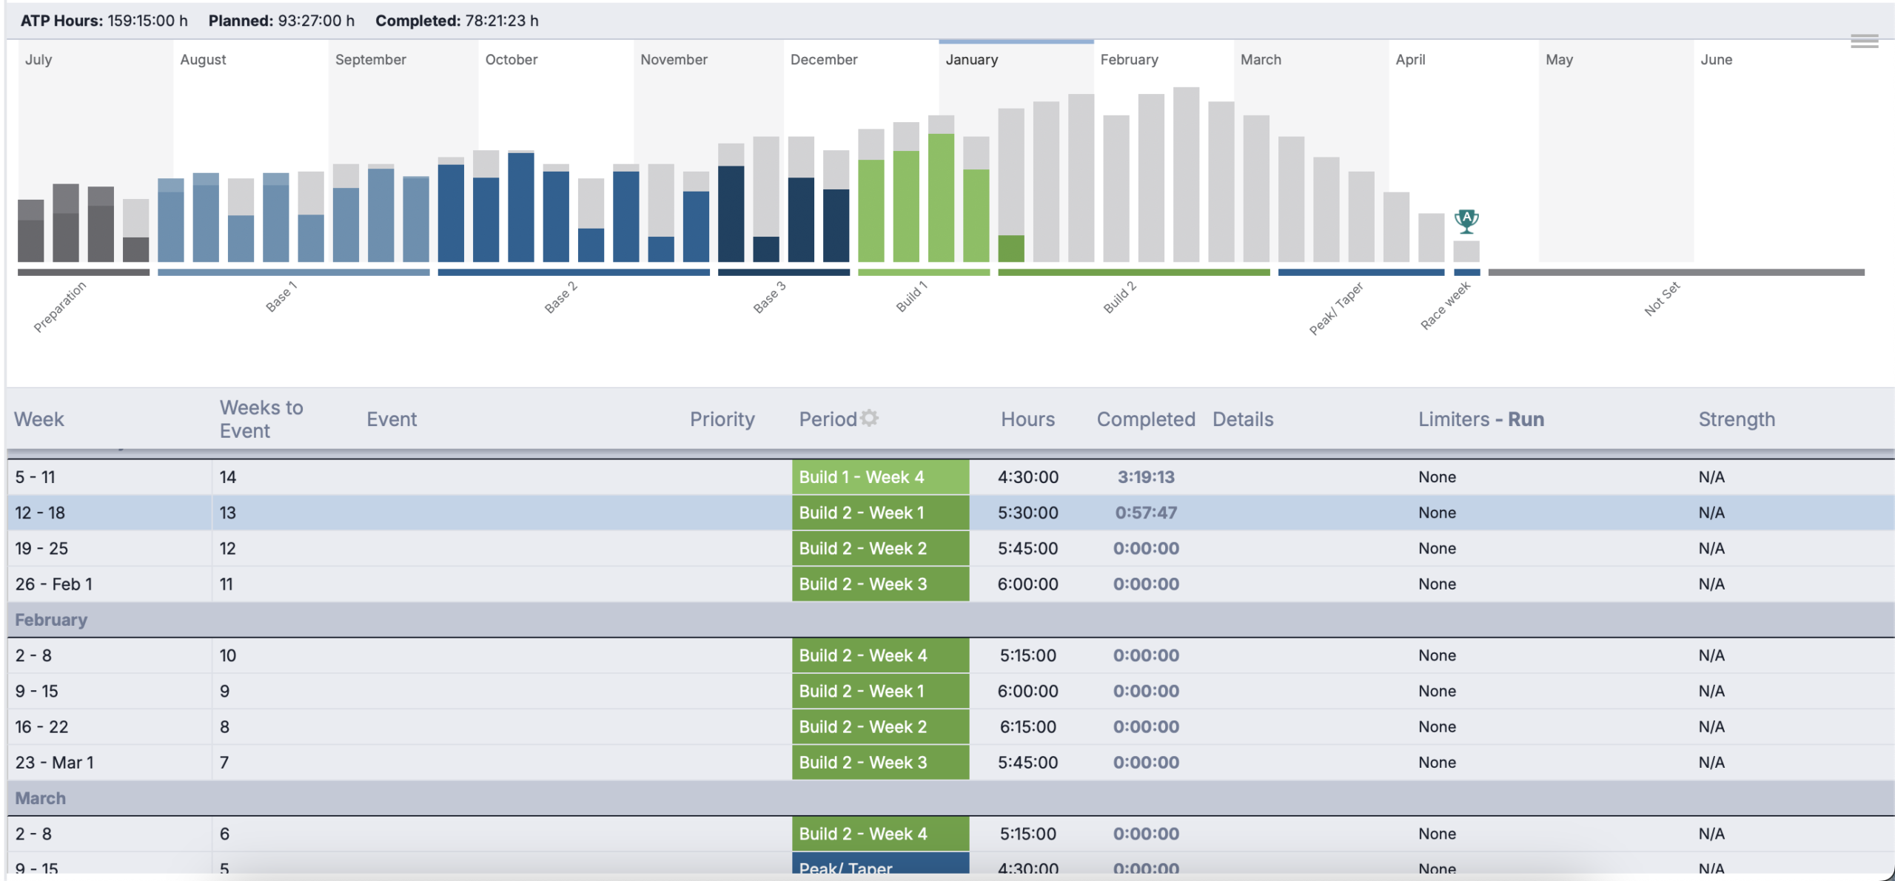The image size is (1895, 881).
Task: Click the Limiters - Run column header
Action: [1480, 419]
